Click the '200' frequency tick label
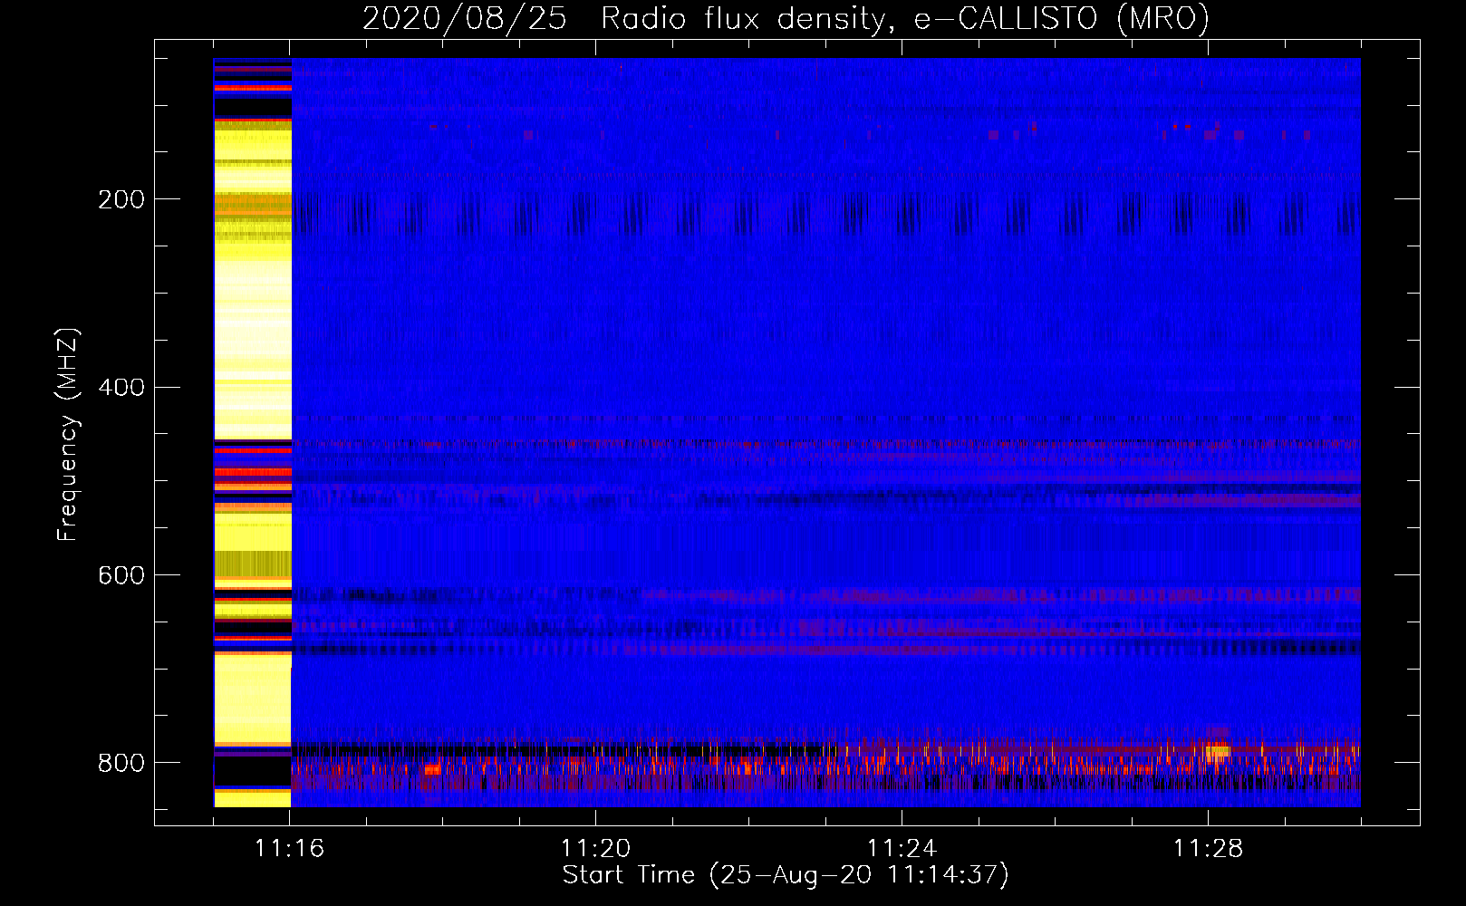This screenshot has height=906, width=1466. (121, 199)
